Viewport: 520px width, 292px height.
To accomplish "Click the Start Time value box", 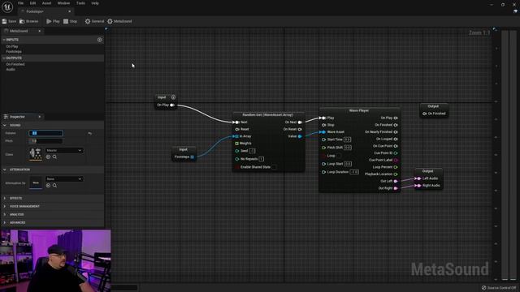I will point(347,140).
